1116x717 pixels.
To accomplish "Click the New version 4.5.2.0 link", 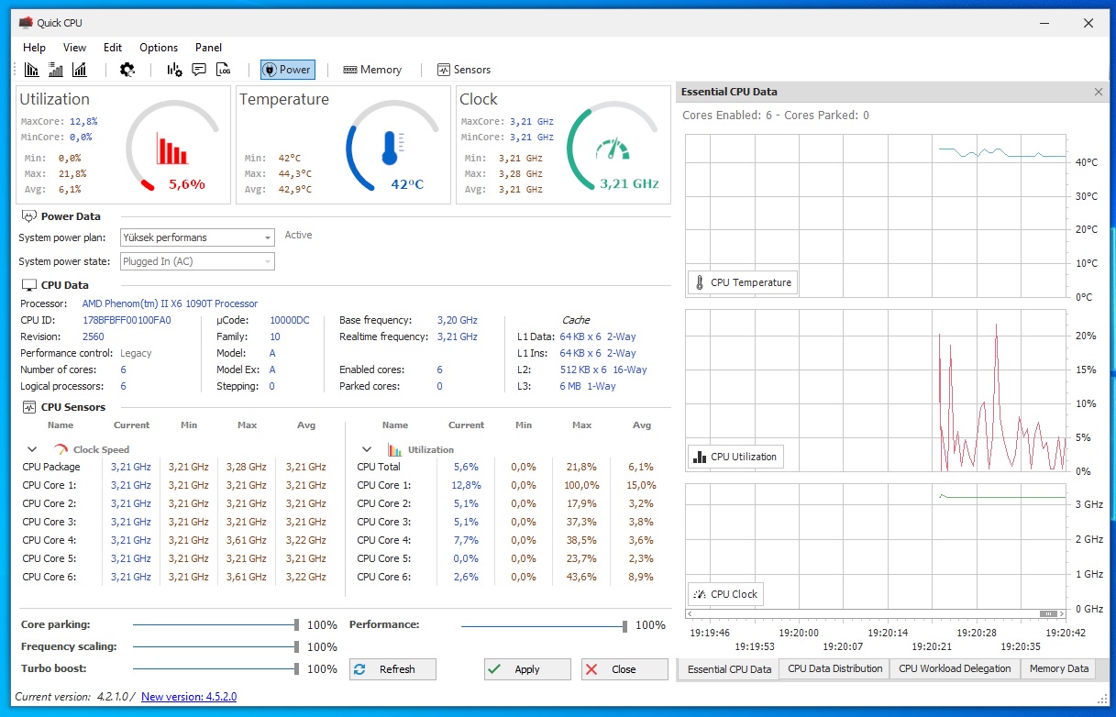I will [x=189, y=697].
